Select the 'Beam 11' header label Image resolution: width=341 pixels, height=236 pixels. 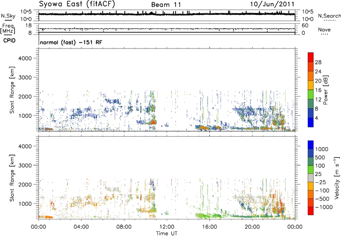pyautogui.click(x=166, y=5)
